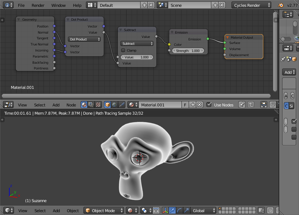The image size is (299, 215).
Task: Click the rotate manipulator arc icon
Action: tap(179, 210)
